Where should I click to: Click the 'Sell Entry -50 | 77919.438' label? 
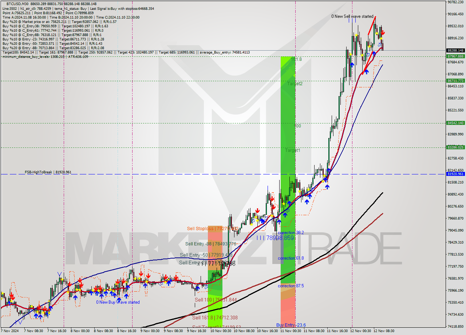tap(206, 255)
